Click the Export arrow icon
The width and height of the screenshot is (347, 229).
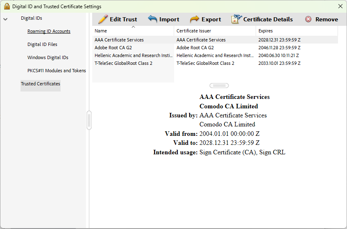point(195,19)
